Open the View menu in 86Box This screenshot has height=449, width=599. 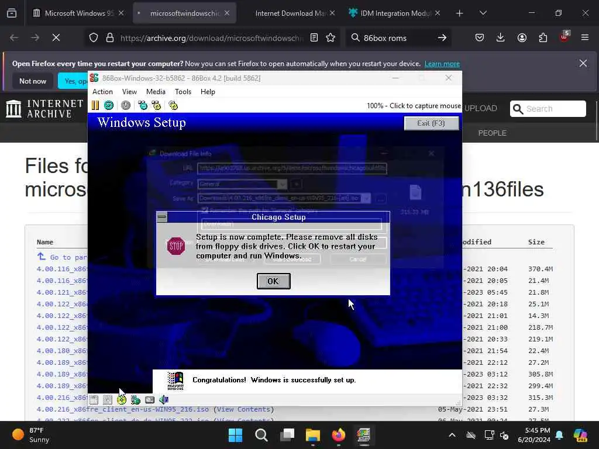(x=129, y=92)
